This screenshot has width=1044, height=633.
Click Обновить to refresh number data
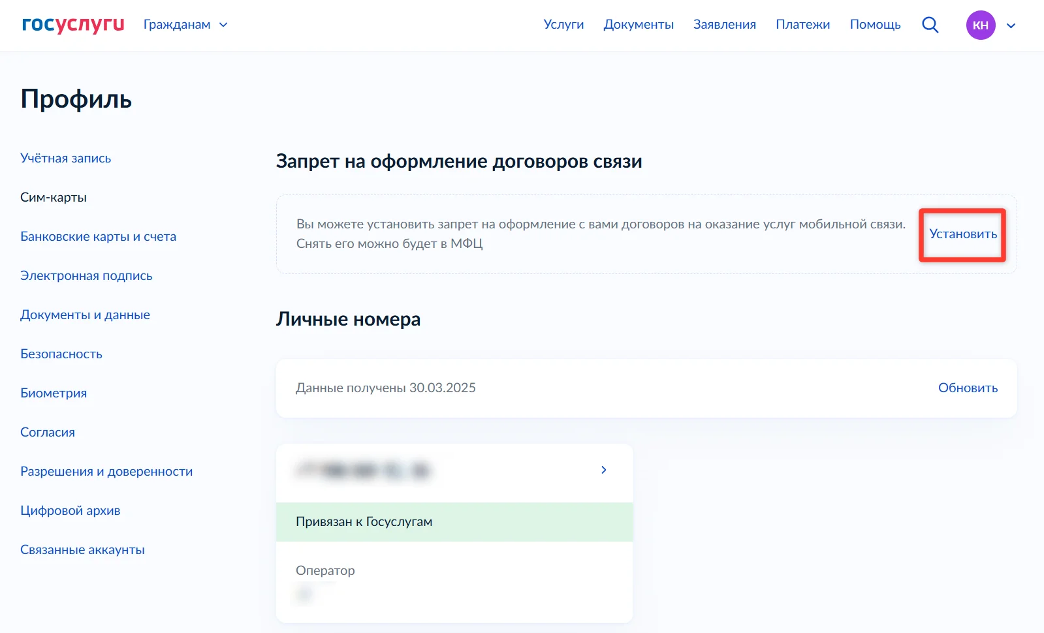click(968, 388)
